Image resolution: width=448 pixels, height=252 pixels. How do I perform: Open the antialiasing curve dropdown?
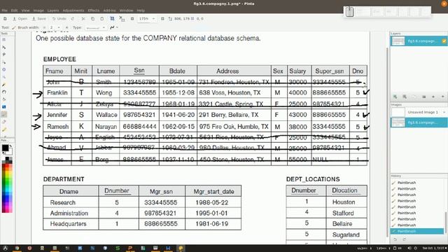114,27
